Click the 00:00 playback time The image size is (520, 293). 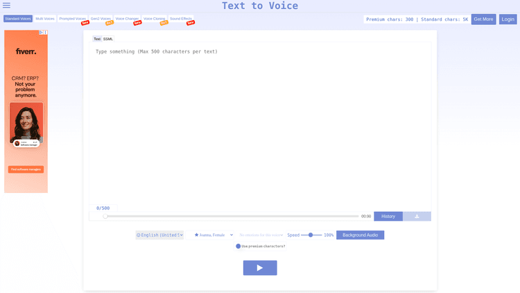[366, 216]
